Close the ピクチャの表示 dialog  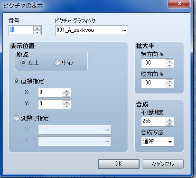pos(179,3)
